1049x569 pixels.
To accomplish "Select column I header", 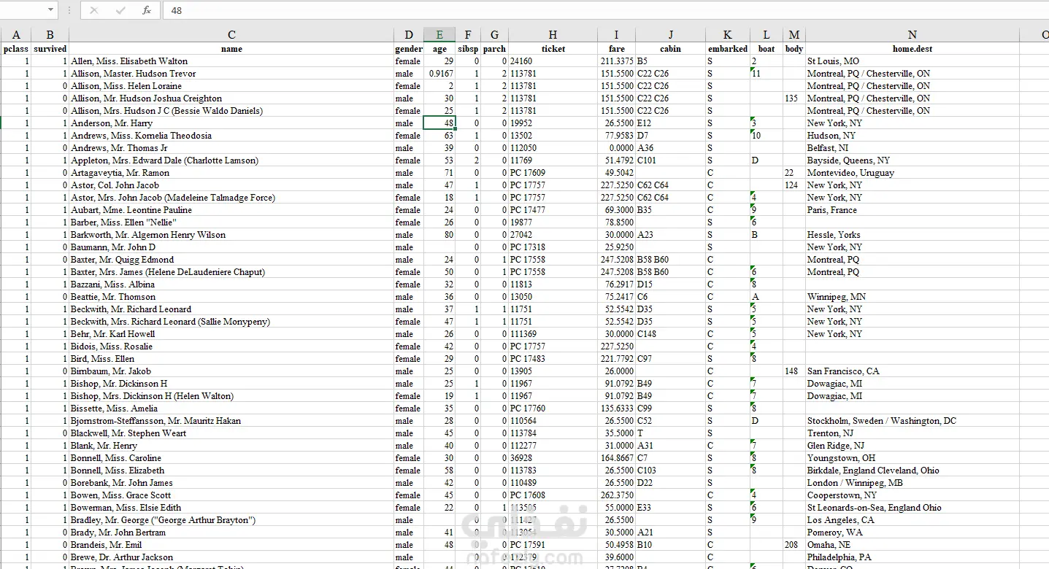I will pyautogui.click(x=616, y=34).
